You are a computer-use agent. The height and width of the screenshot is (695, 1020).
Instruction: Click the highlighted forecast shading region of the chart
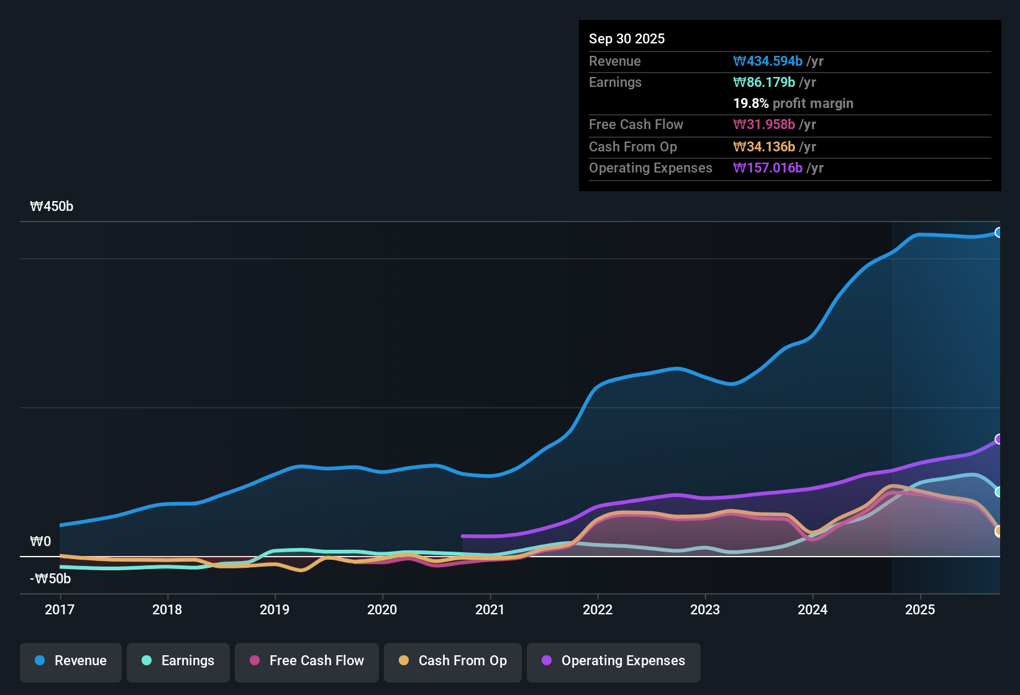click(x=944, y=372)
